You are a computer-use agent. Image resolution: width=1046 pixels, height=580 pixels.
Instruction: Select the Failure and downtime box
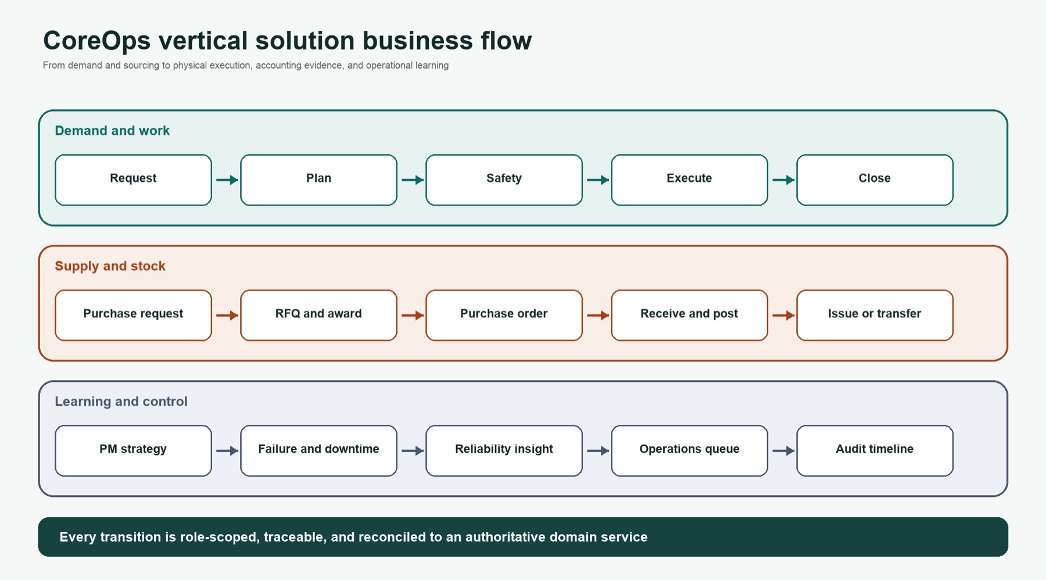click(x=318, y=450)
